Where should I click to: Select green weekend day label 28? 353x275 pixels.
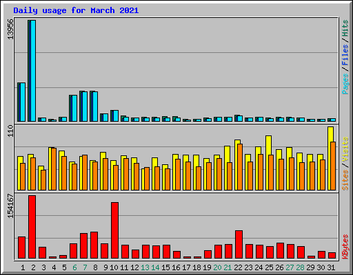[300, 267]
